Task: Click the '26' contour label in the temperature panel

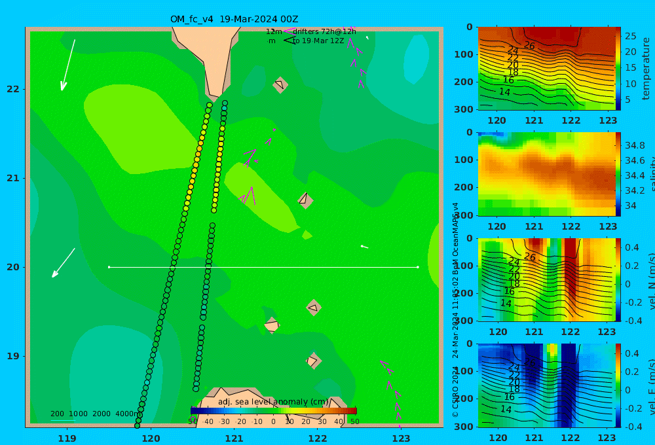Action: coord(529,46)
